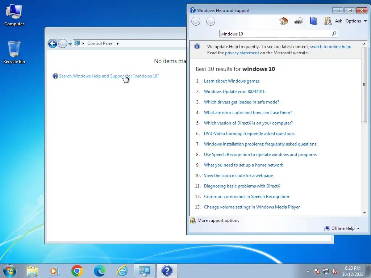Switch to Help and Support taskbar button
Viewport: 371px width, 278px height.
(167, 271)
